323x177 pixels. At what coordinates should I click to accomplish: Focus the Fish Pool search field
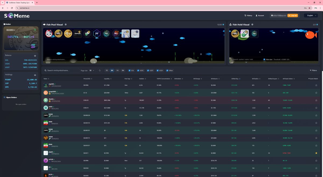61,59
